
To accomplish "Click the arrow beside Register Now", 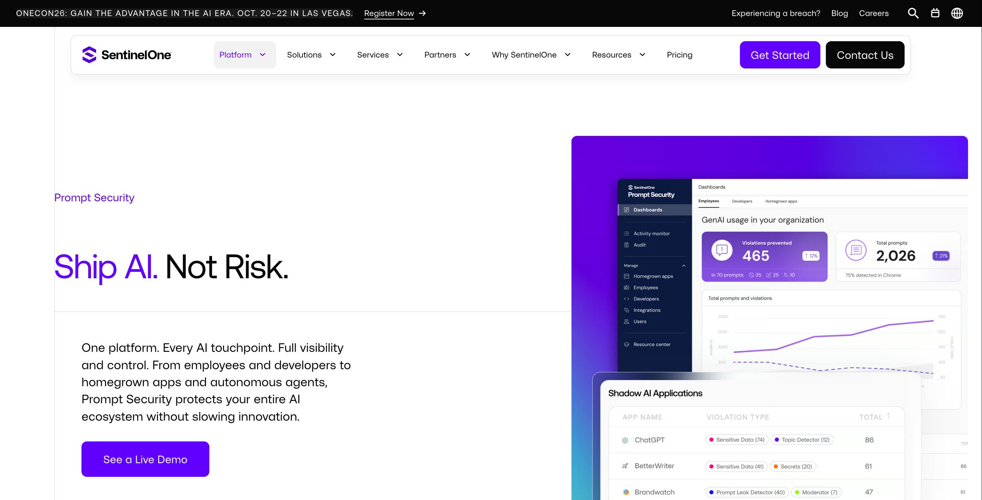I will pos(422,13).
